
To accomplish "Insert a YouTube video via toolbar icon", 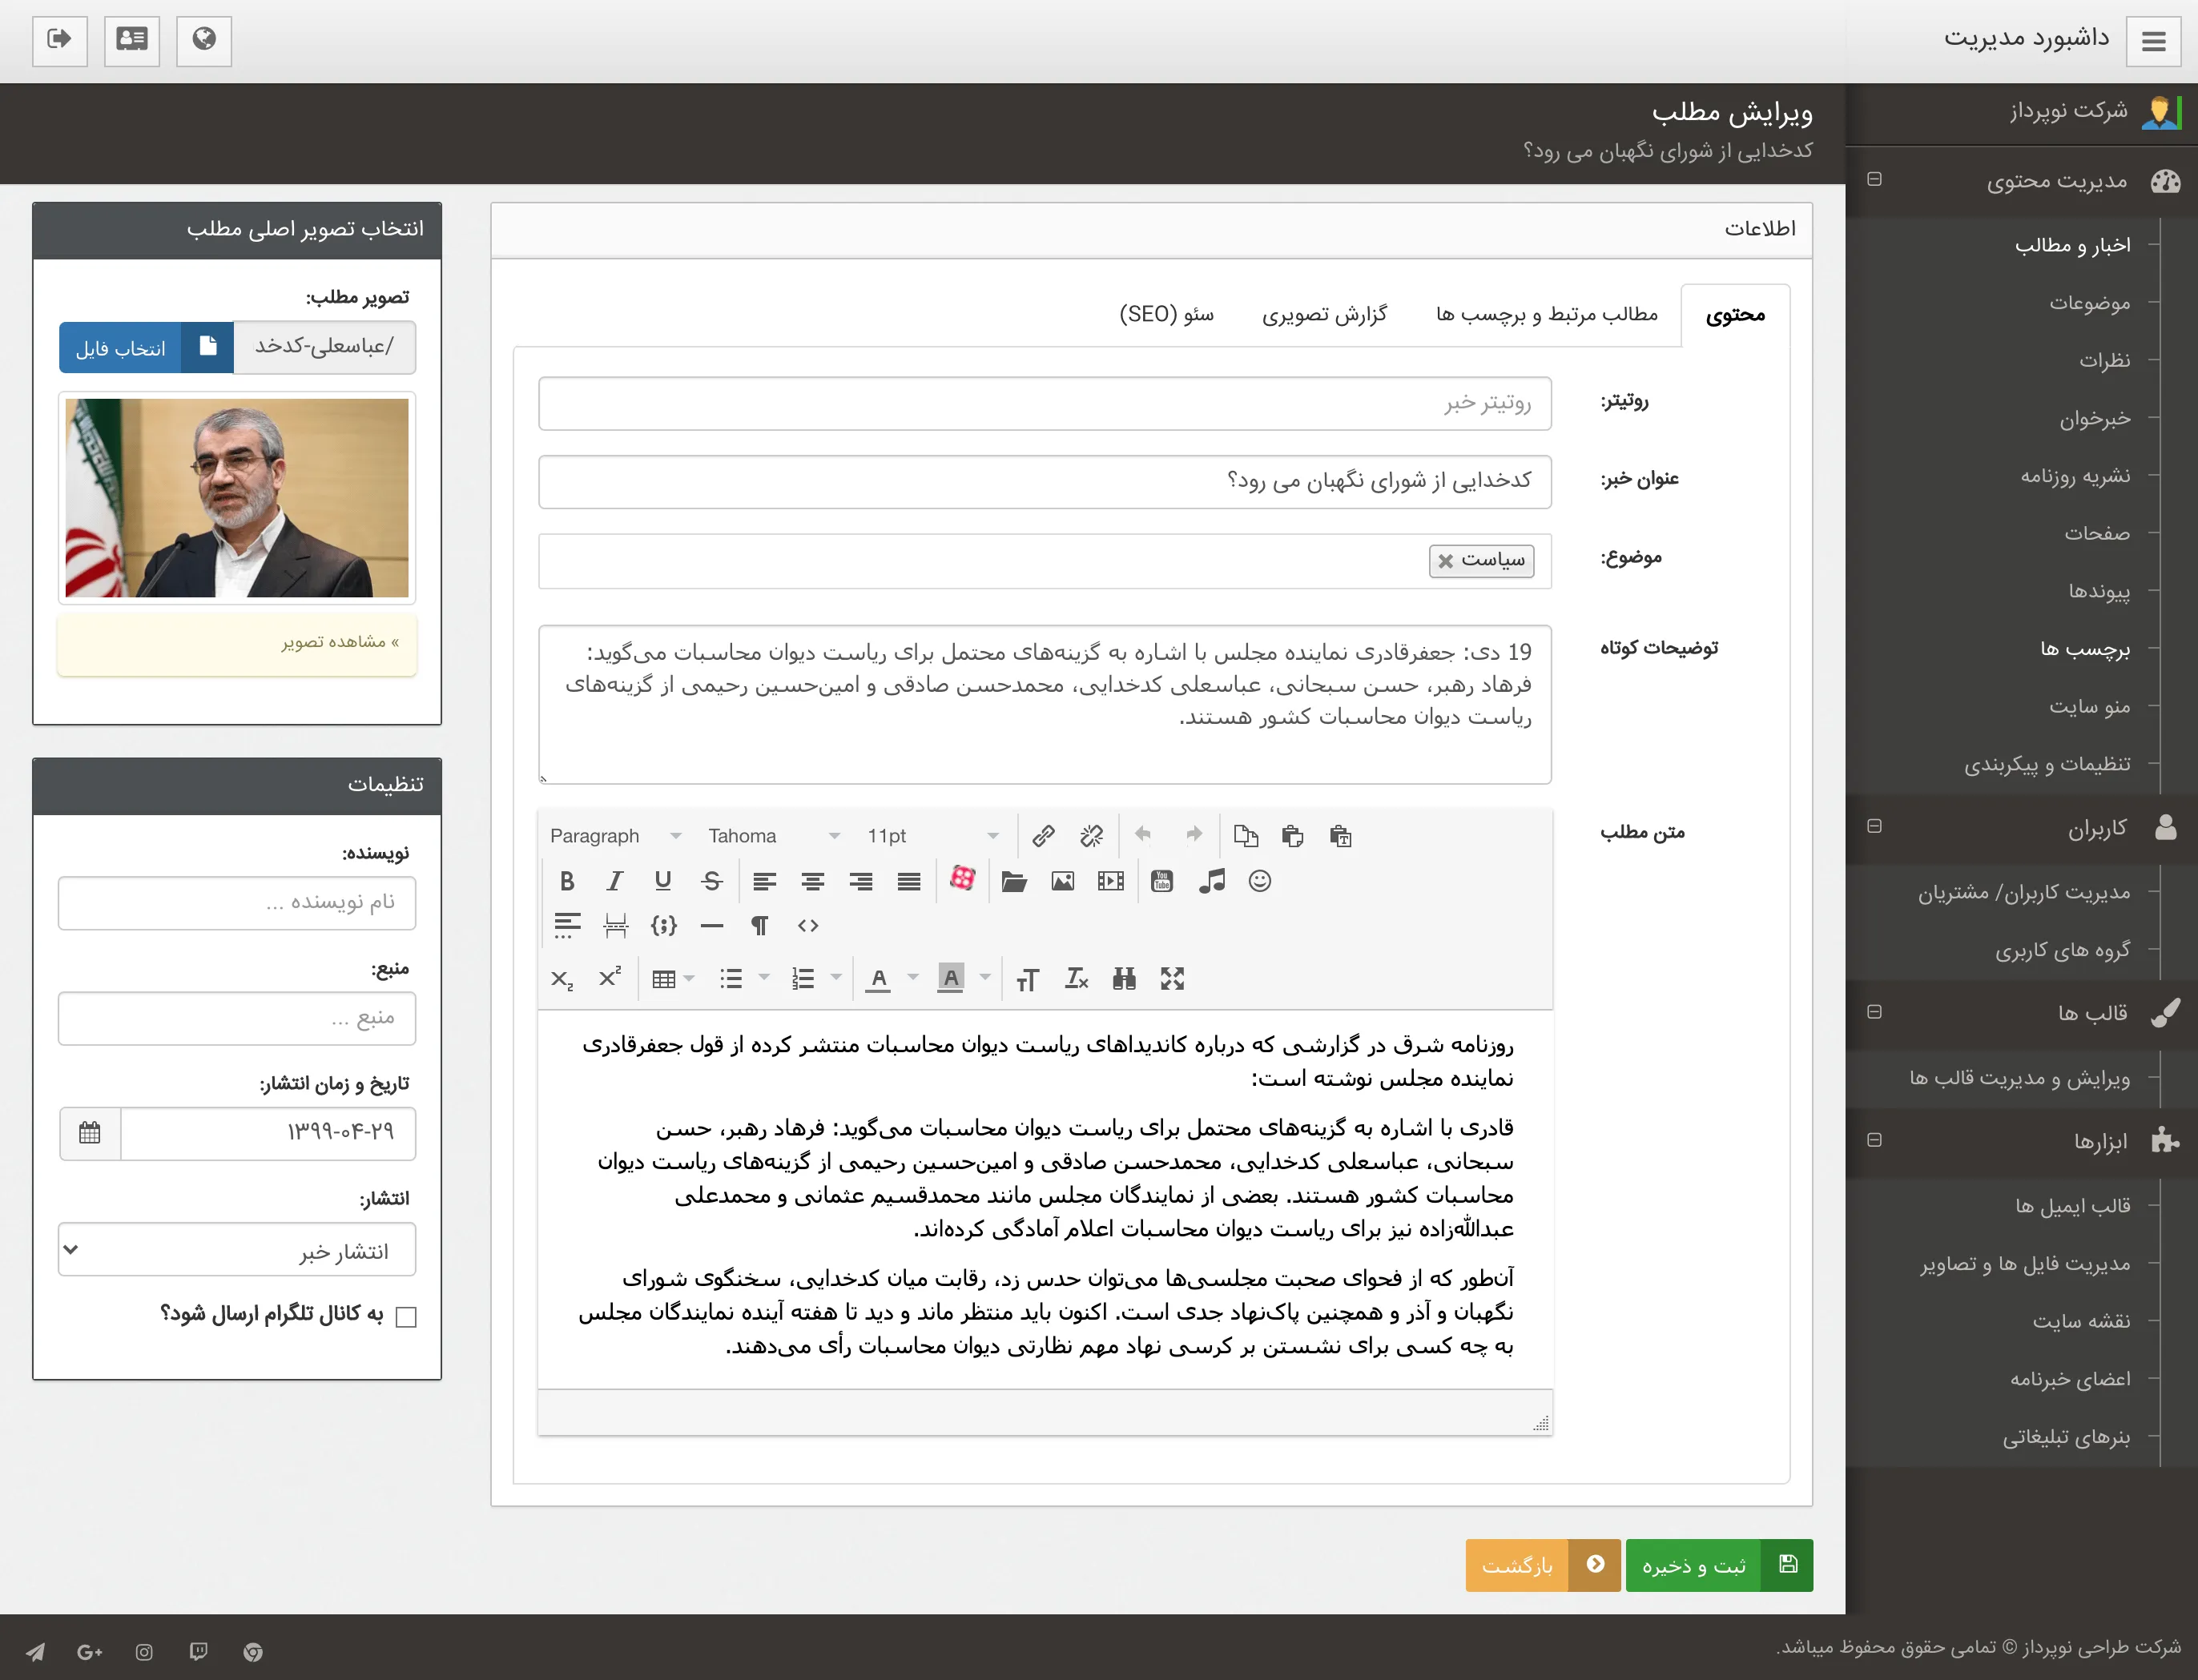I will click(x=1161, y=881).
